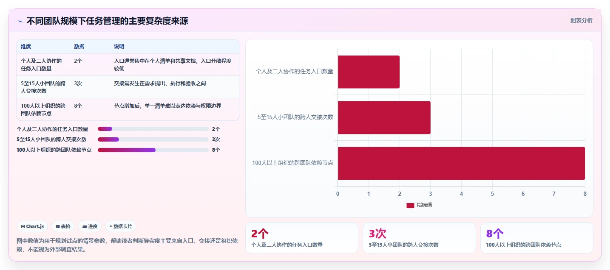
Task: Toggle the 指标值 legend color box
Action: click(410, 205)
